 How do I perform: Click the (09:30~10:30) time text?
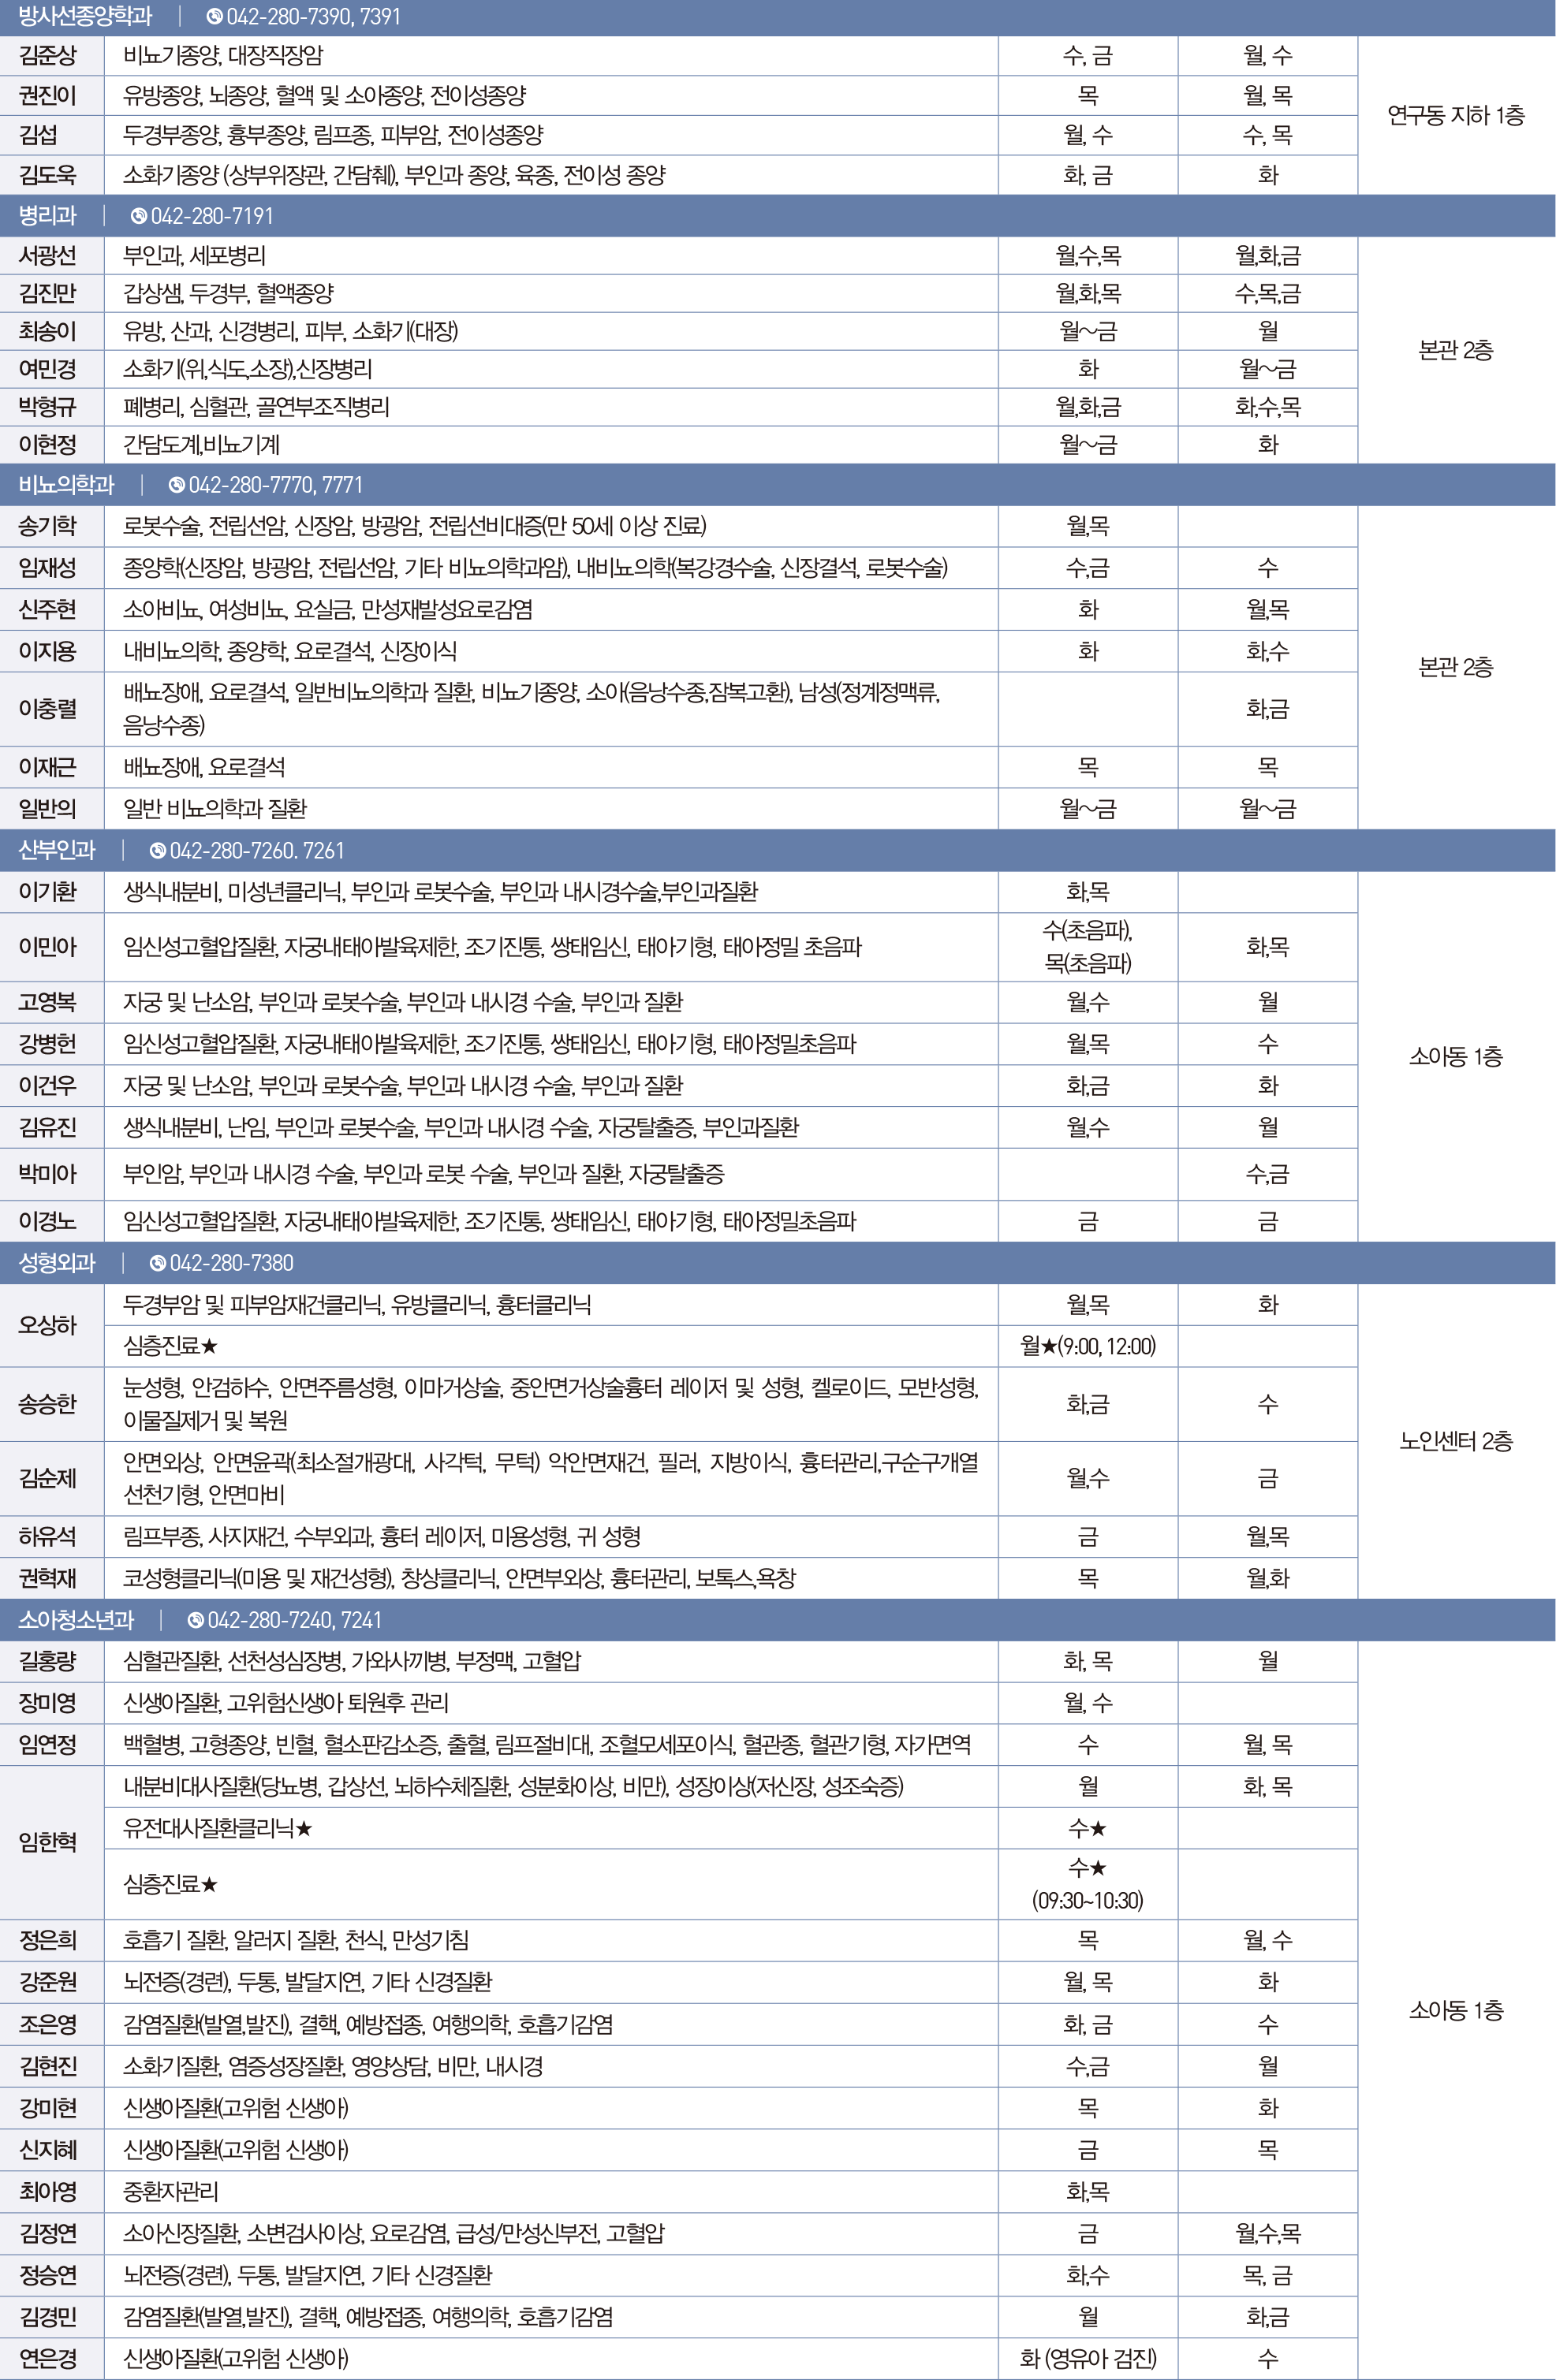coord(1088,1901)
